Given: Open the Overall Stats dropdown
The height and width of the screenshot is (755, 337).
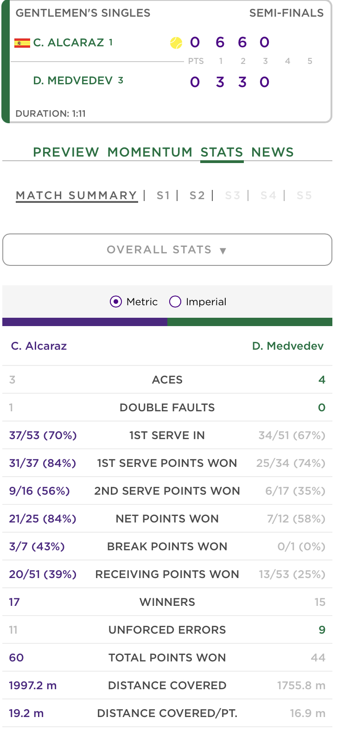Looking at the screenshot, I should [167, 250].
